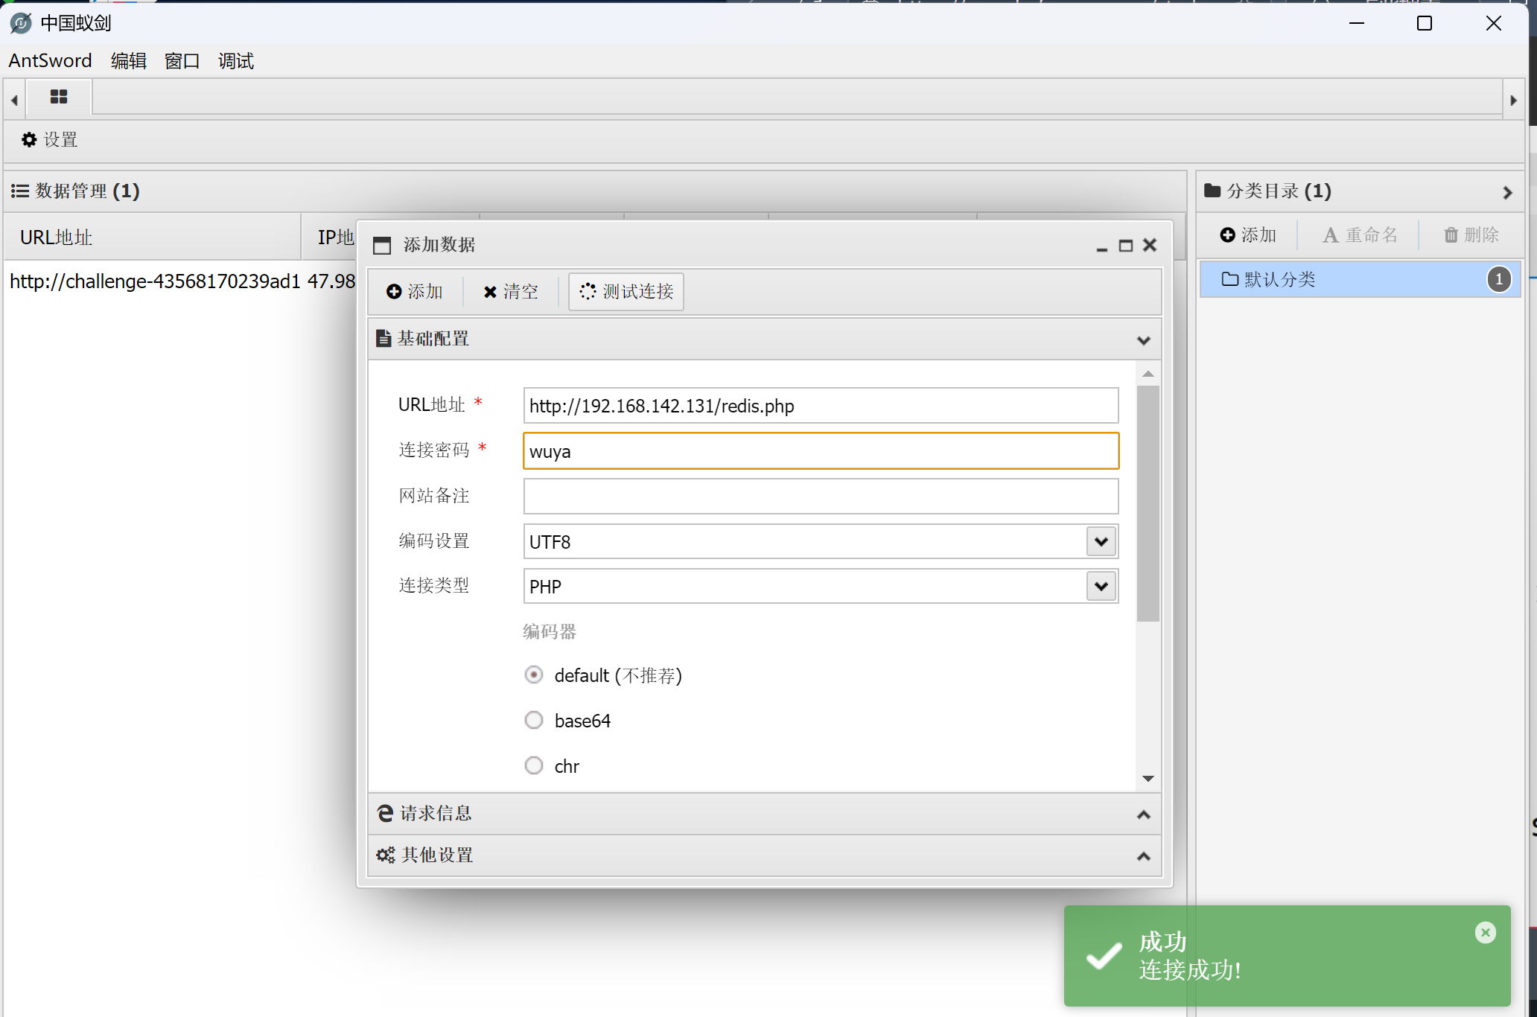Dismiss the green success notification

tap(1485, 932)
